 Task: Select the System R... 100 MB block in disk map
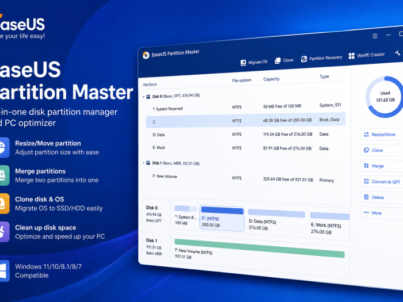[185, 216]
